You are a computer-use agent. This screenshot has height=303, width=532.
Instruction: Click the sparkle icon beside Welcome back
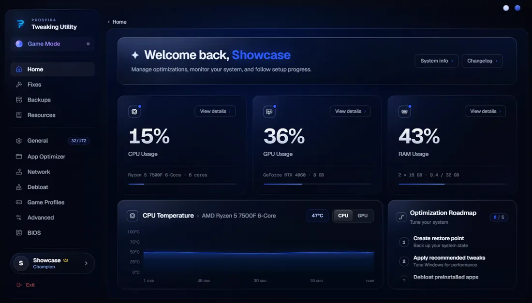click(x=135, y=55)
